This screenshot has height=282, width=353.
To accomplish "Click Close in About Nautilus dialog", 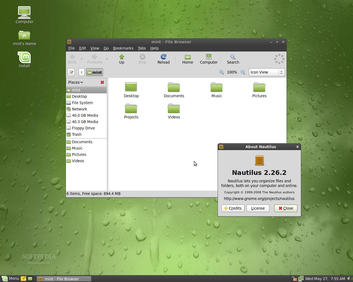I will (x=286, y=208).
